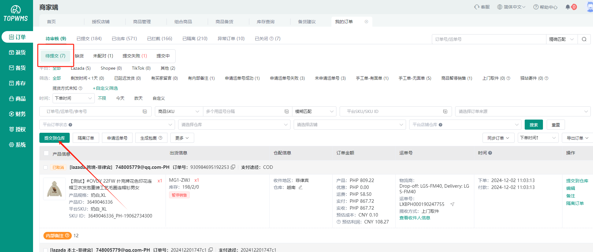Select 今天 time filter

pyautogui.click(x=120, y=98)
